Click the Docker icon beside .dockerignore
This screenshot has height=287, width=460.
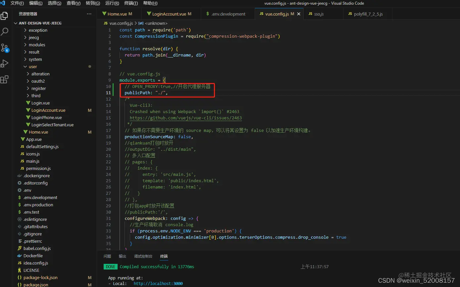tap(20, 176)
